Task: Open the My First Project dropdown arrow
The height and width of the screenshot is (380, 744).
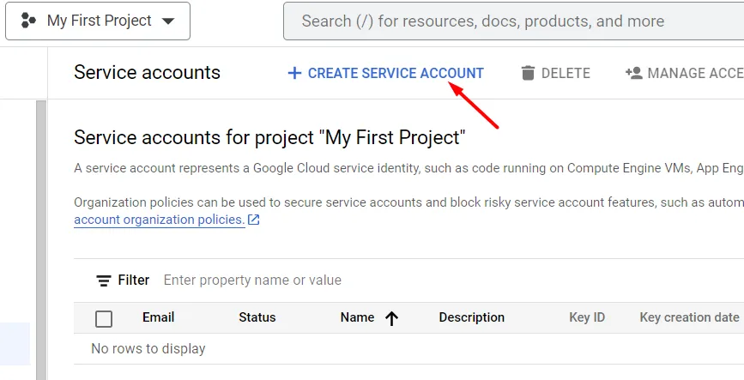Action: [168, 21]
